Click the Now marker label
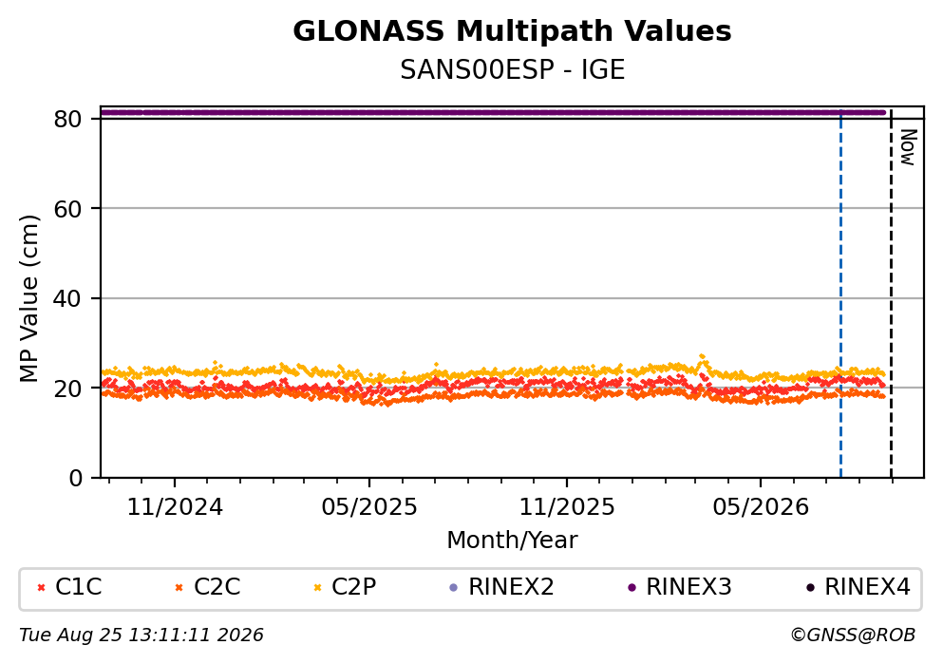This screenshot has width=943, height=664. [x=908, y=147]
